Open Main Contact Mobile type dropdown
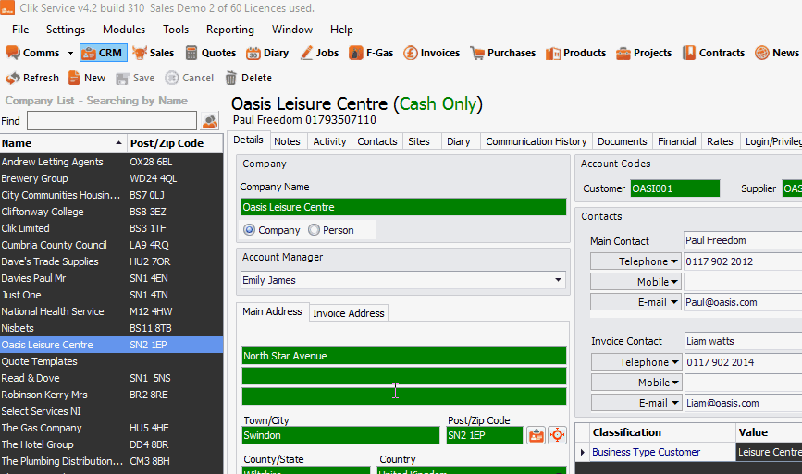The height and width of the screenshot is (474, 802). [x=635, y=282]
